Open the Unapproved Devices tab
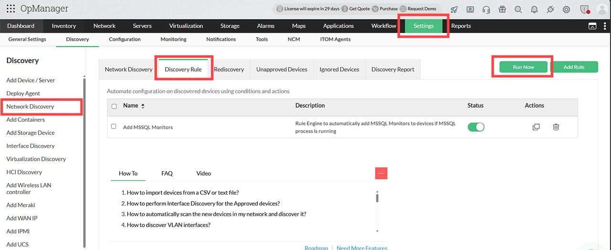The width and height of the screenshot is (611, 250). [282, 69]
